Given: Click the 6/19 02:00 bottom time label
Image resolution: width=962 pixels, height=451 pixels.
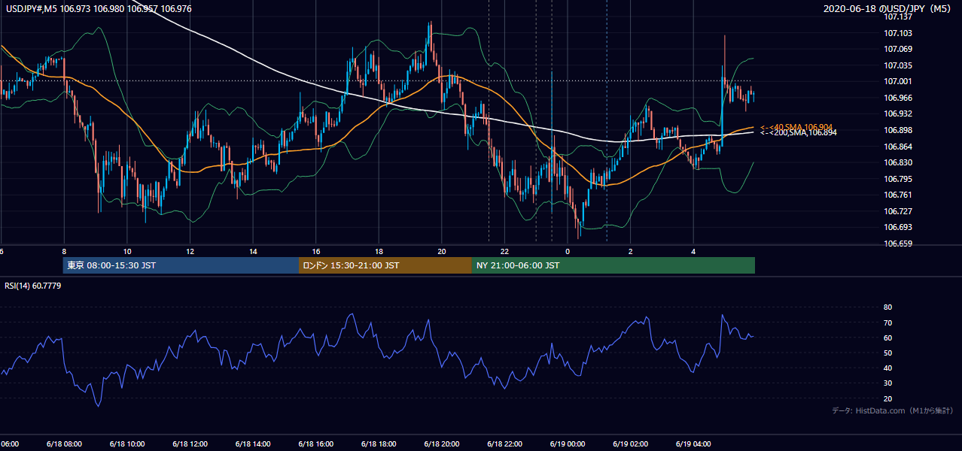Looking at the screenshot, I should coord(631,444).
